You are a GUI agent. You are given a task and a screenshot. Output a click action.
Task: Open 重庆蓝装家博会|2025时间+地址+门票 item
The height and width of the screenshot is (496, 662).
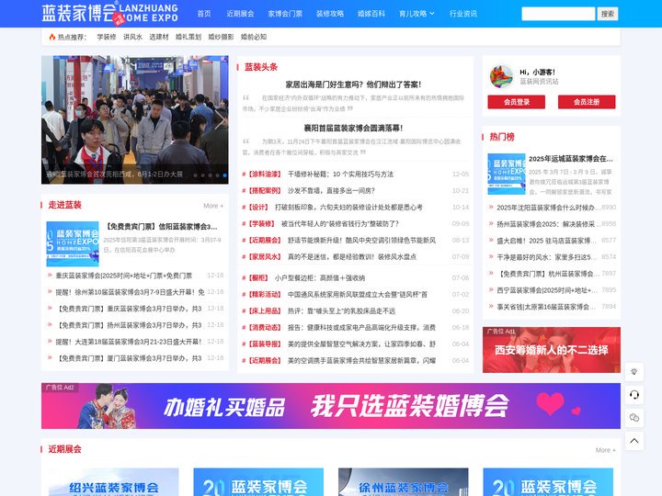point(124,276)
